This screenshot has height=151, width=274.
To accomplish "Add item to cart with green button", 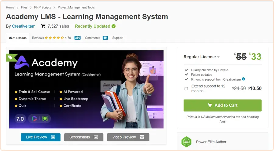I will [x=223, y=105].
